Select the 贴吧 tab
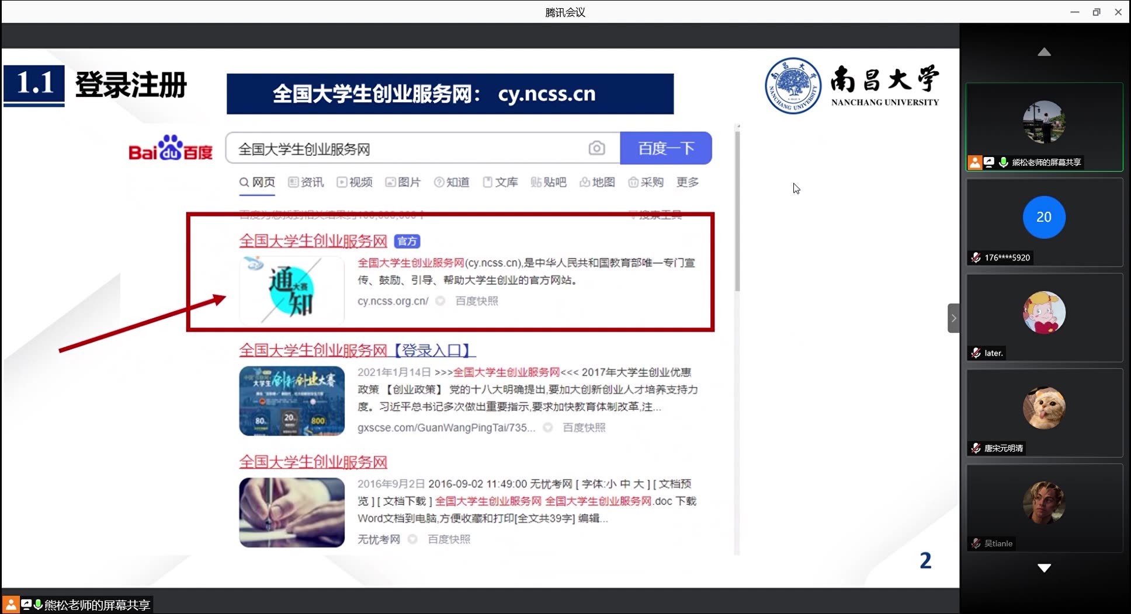Viewport: 1131px width, 614px height. tap(549, 183)
